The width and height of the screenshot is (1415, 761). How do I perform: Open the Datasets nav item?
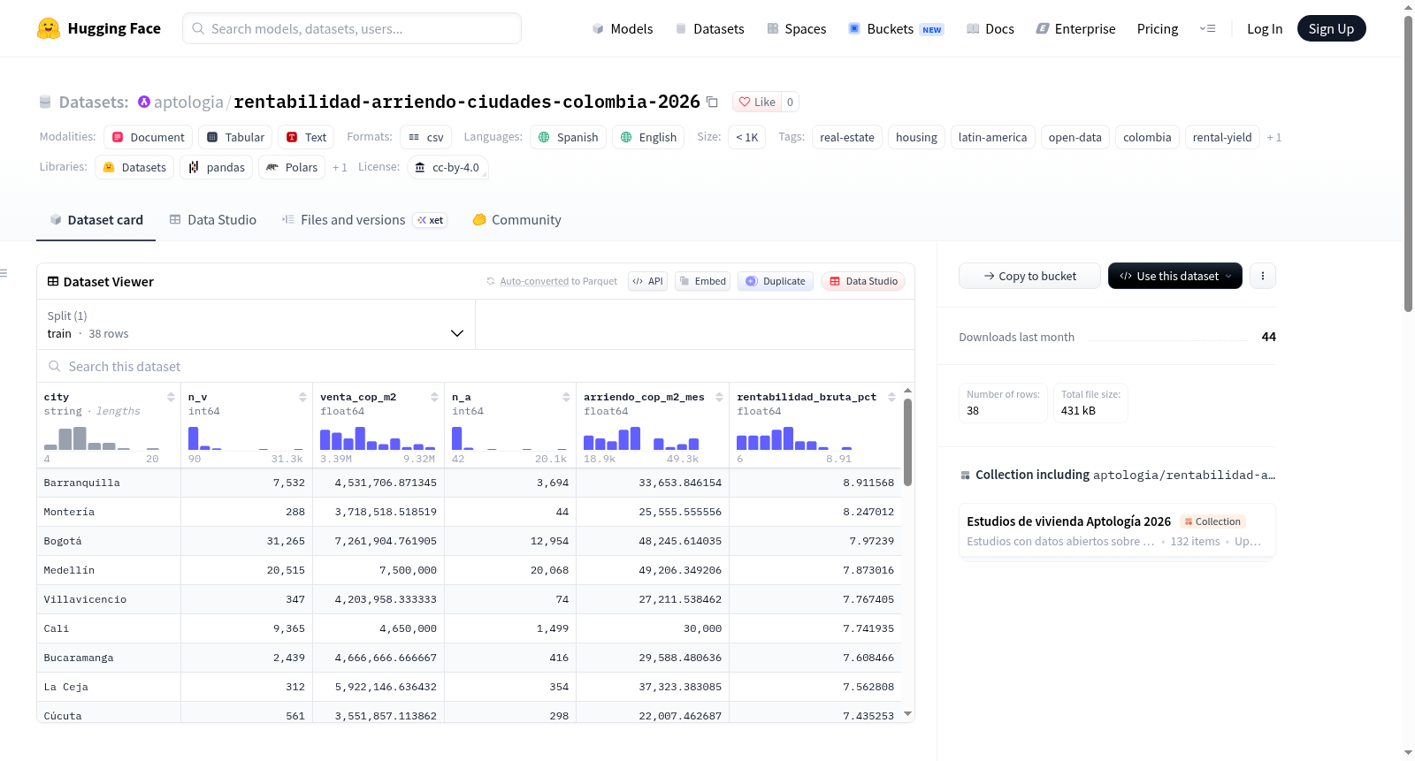[710, 28]
